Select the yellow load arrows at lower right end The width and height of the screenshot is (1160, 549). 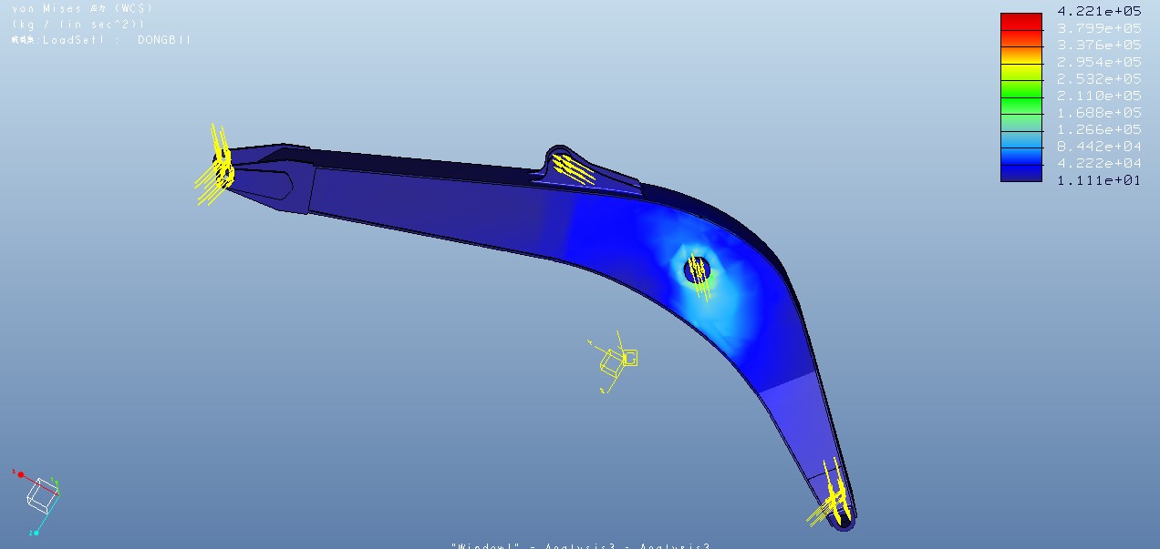830,494
